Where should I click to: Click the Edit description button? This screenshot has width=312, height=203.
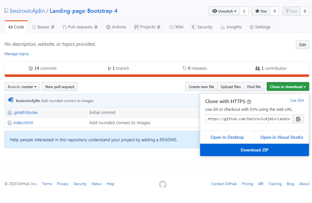302,45
